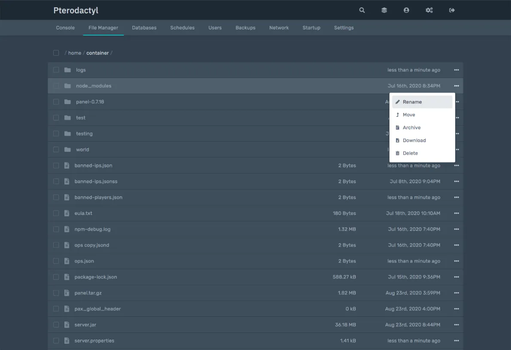Viewport: 511px width, 350px height.
Task: Click the home breadcrumb link
Action: tap(75, 53)
